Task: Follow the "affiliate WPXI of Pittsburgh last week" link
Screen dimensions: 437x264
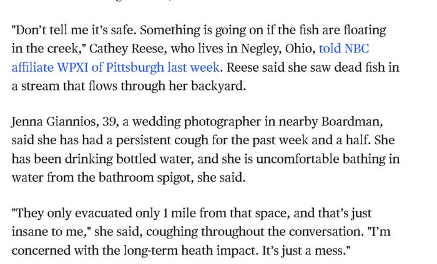Action: pos(115,67)
